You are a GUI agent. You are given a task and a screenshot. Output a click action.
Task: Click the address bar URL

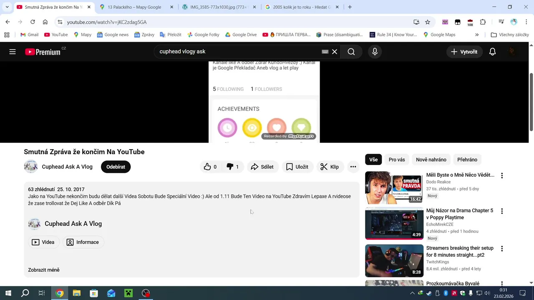click(x=107, y=22)
